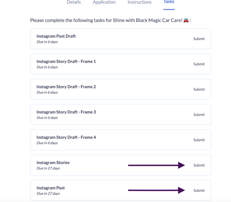Open the Instagram Post Draft task title
The image size is (231, 202).
pos(56,36)
